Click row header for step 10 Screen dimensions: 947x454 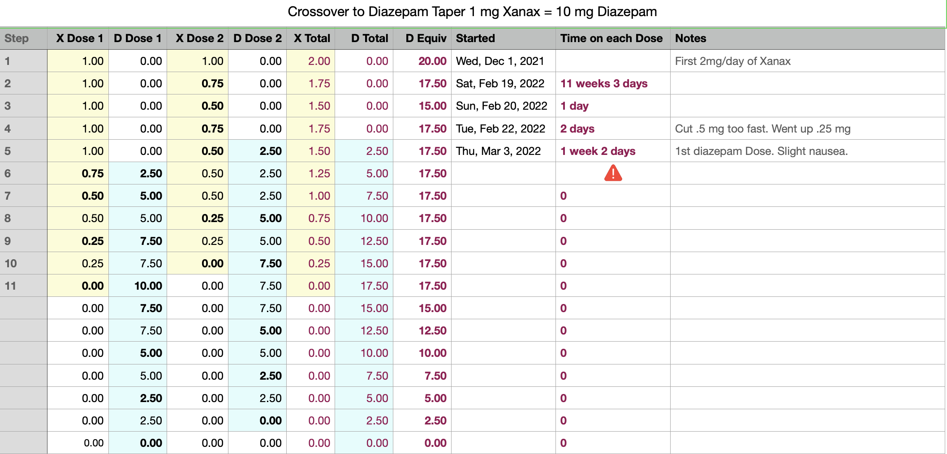click(24, 263)
